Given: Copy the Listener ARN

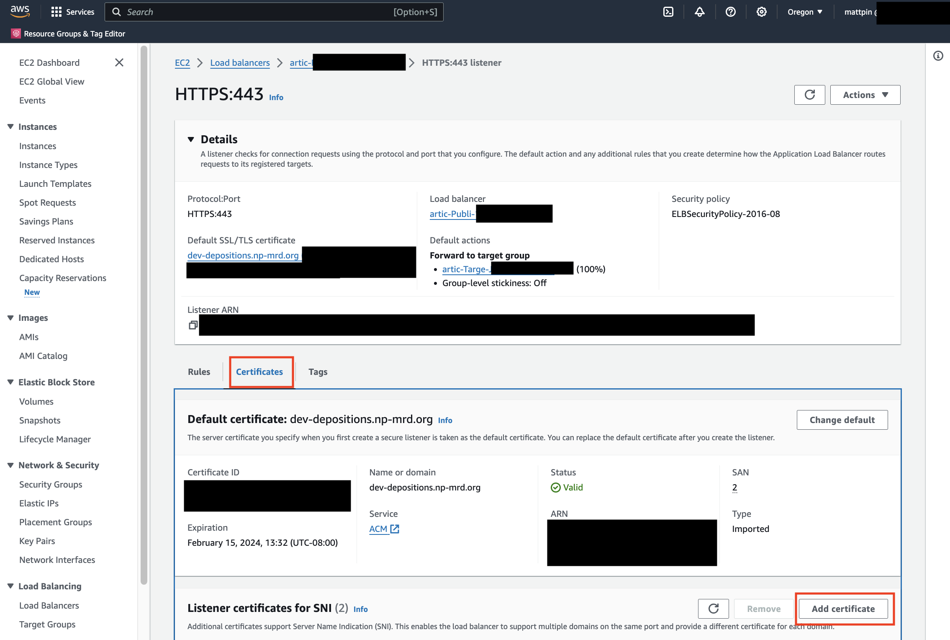Looking at the screenshot, I should tap(193, 325).
